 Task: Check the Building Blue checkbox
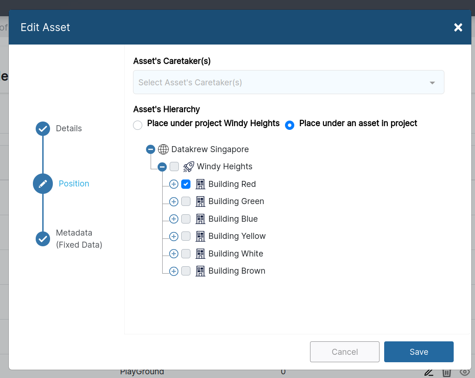pos(186,219)
